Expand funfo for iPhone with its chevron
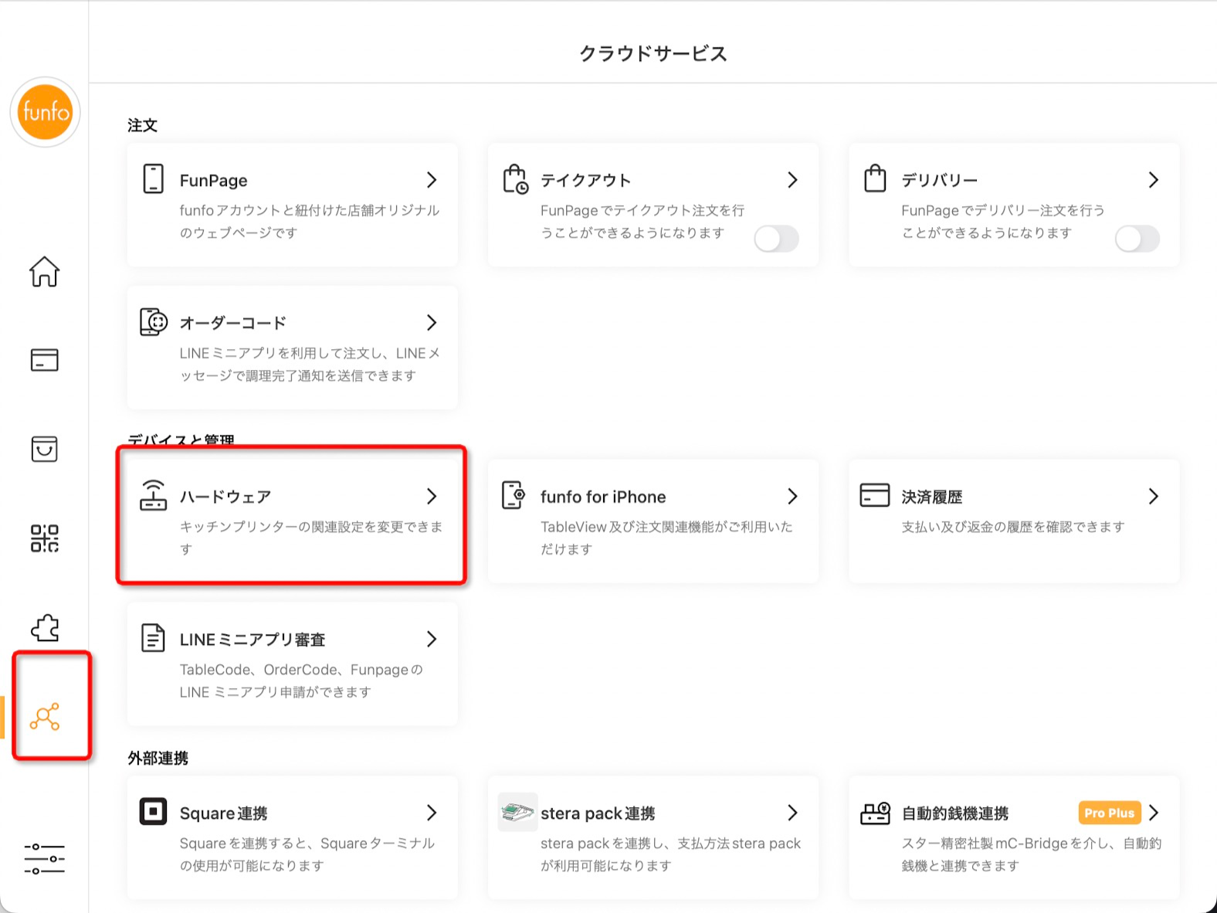This screenshot has height=913, width=1217. click(x=792, y=497)
